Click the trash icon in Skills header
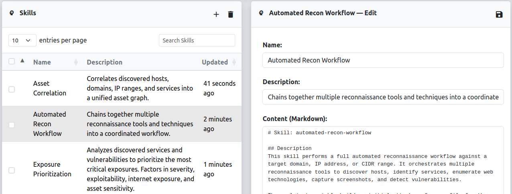The width and height of the screenshot is (512, 194). tap(230, 14)
